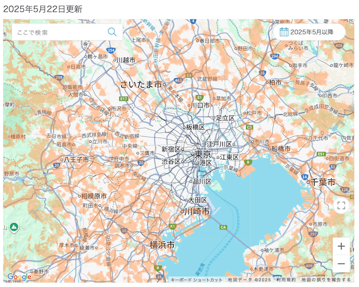Click the 新宿区 label
Viewport: 359px width, 287px height.
(x=171, y=149)
